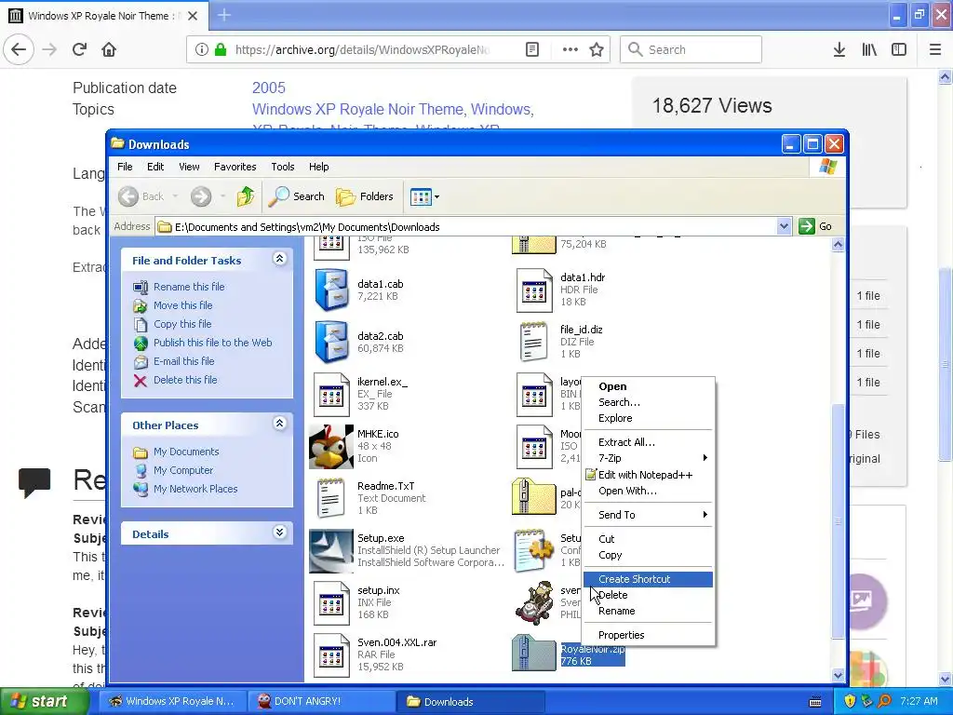
Task: Click Rename this file task
Action: click(188, 287)
